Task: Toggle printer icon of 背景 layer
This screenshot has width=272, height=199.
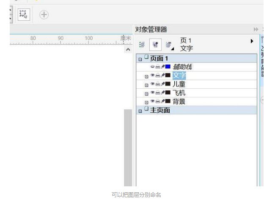Action: click(158, 101)
